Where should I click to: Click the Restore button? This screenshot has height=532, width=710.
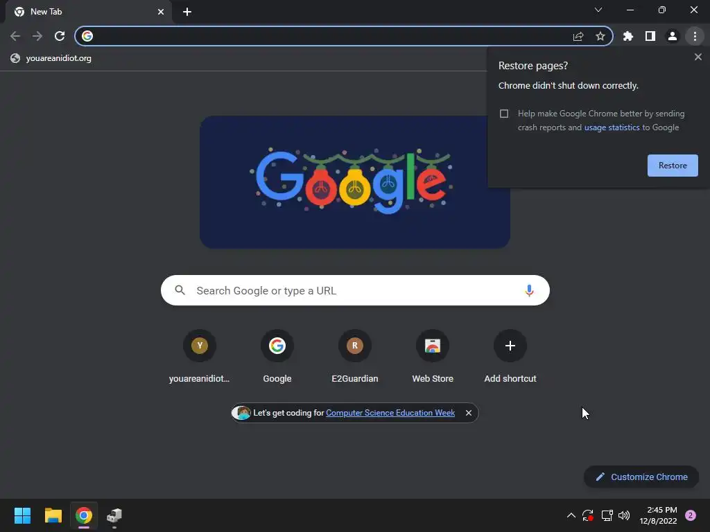click(673, 166)
